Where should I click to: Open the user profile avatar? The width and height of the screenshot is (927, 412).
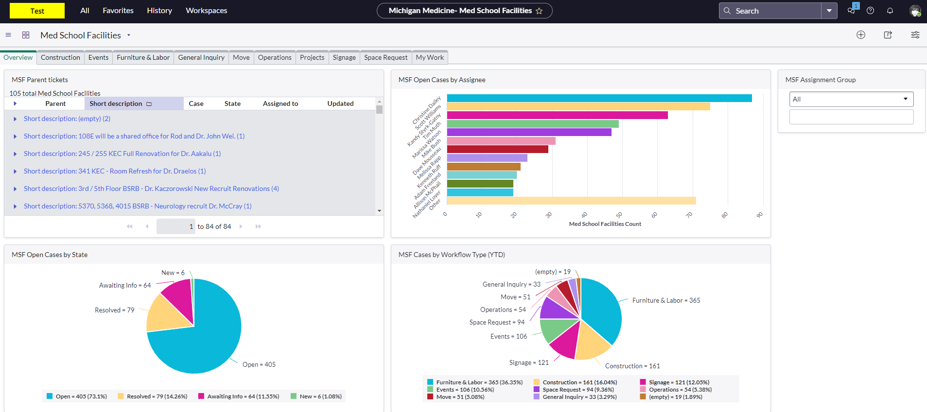pos(915,11)
